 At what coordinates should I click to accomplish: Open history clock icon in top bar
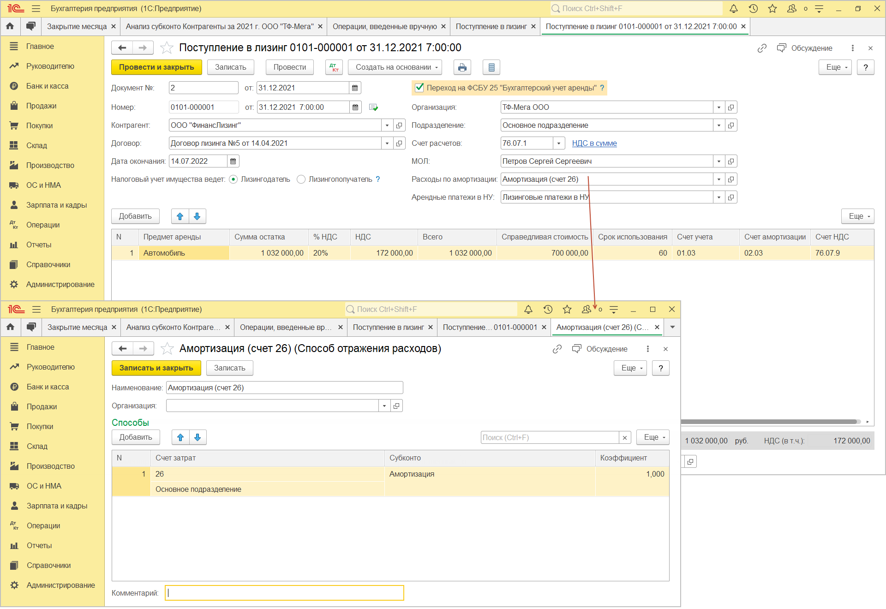click(x=753, y=8)
